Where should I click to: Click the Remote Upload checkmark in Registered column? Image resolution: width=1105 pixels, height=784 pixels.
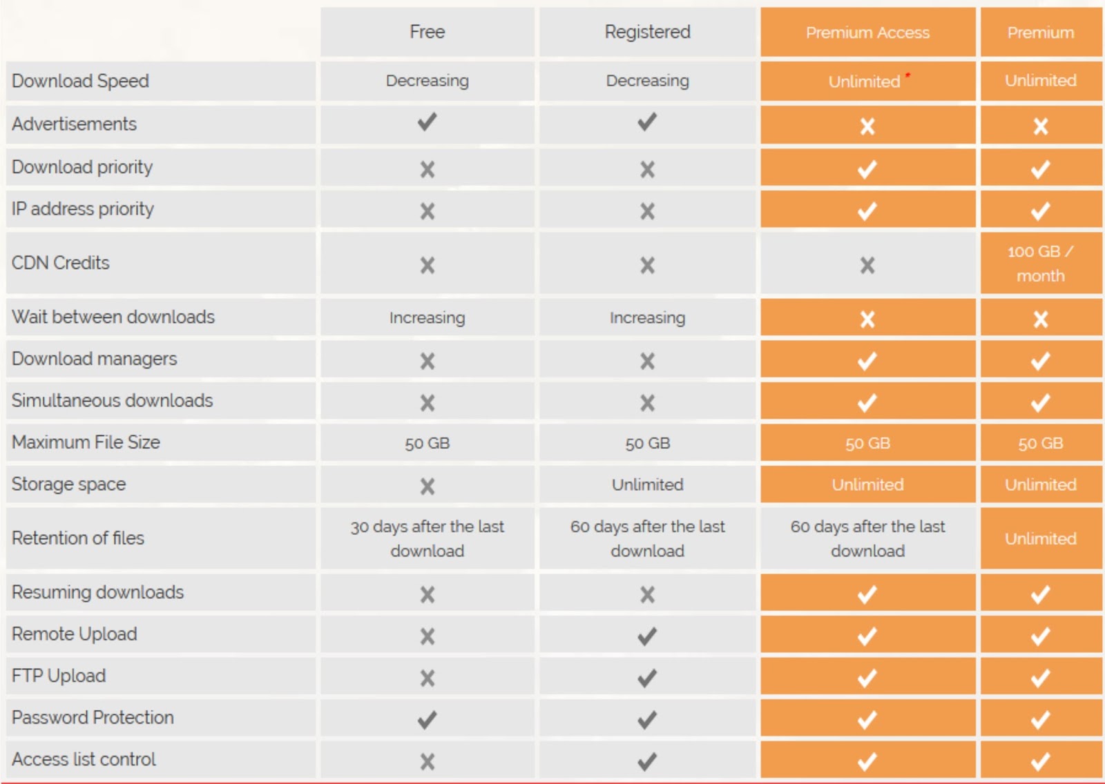click(x=647, y=636)
